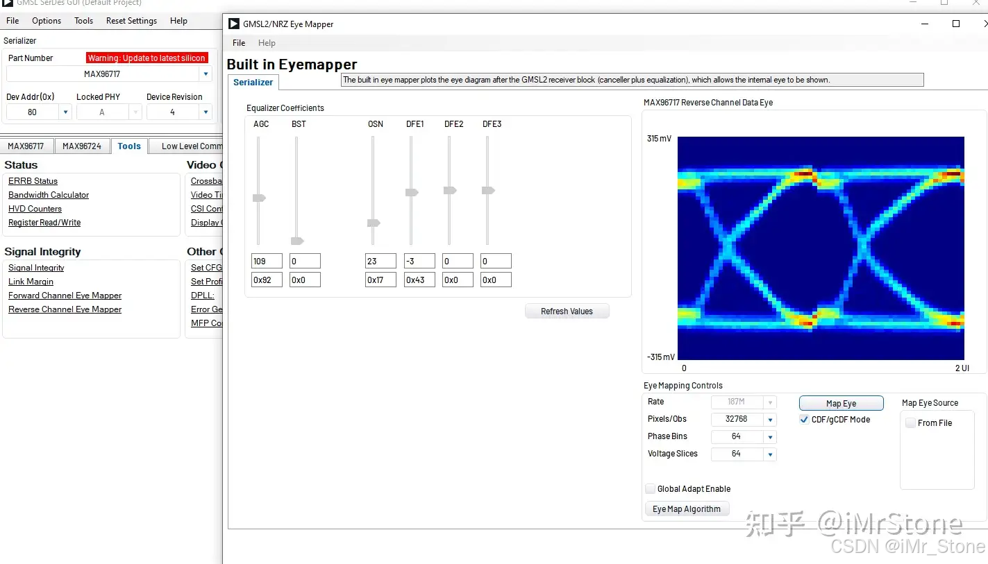Image resolution: width=988 pixels, height=564 pixels.
Task: Open the Locked PHY dropdown
Action: point(135,112)
